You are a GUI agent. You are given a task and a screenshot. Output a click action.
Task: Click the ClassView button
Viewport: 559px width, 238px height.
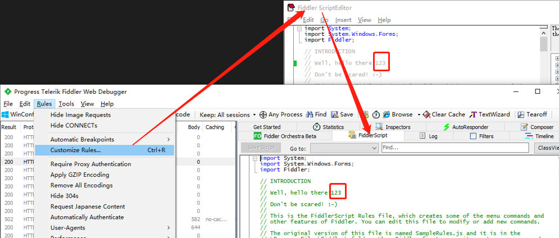point(547,148)
